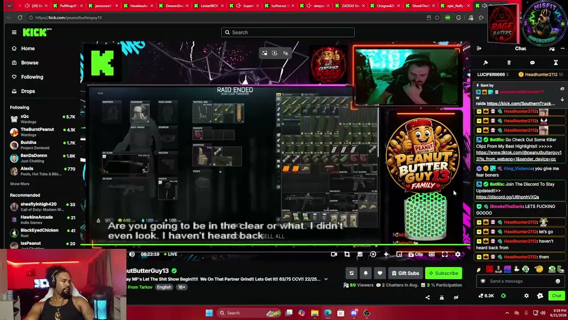Share the stream with the share icon

tap(428, 297)
